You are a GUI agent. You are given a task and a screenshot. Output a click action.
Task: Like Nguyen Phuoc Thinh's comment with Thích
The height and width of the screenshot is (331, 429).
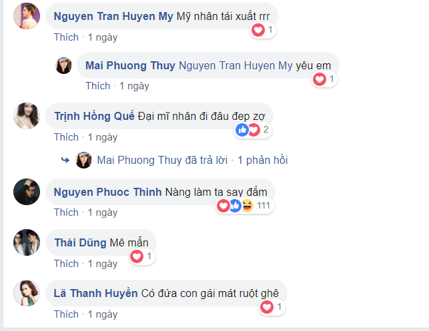[x=66, y=212]
